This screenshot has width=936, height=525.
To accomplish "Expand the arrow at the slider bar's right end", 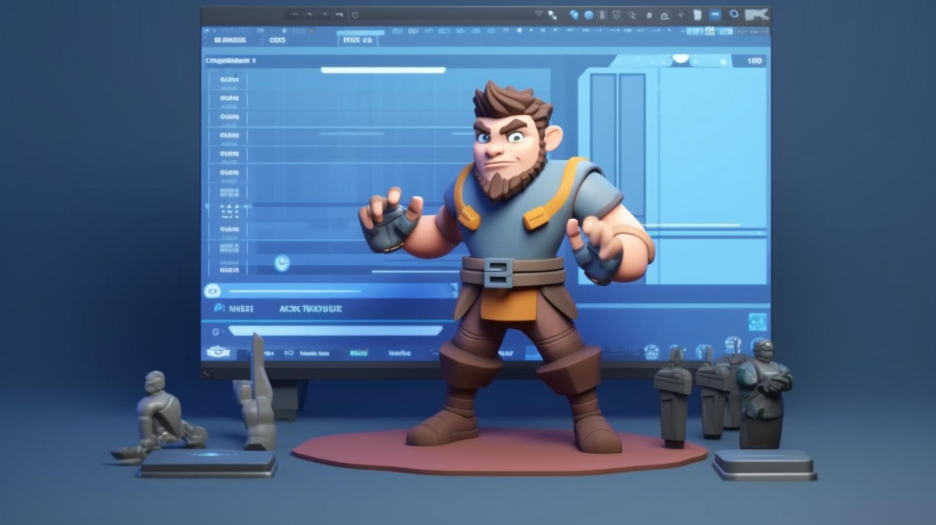I will [454, 290].
